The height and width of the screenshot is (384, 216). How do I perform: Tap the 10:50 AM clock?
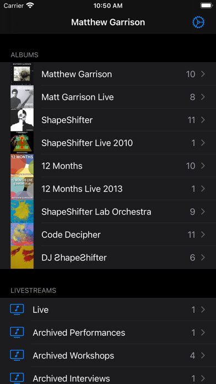(x=108, y=6)
